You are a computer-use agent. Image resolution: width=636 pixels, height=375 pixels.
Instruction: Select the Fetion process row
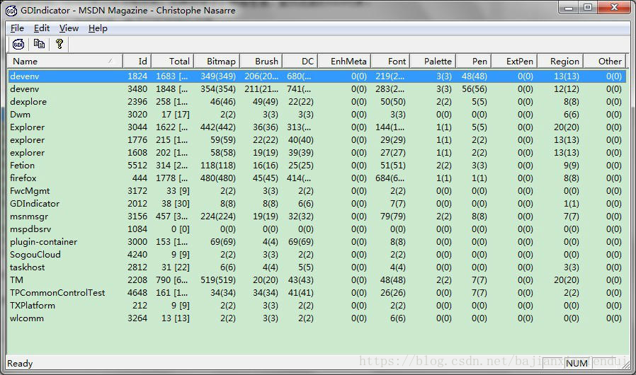point(317,166)
